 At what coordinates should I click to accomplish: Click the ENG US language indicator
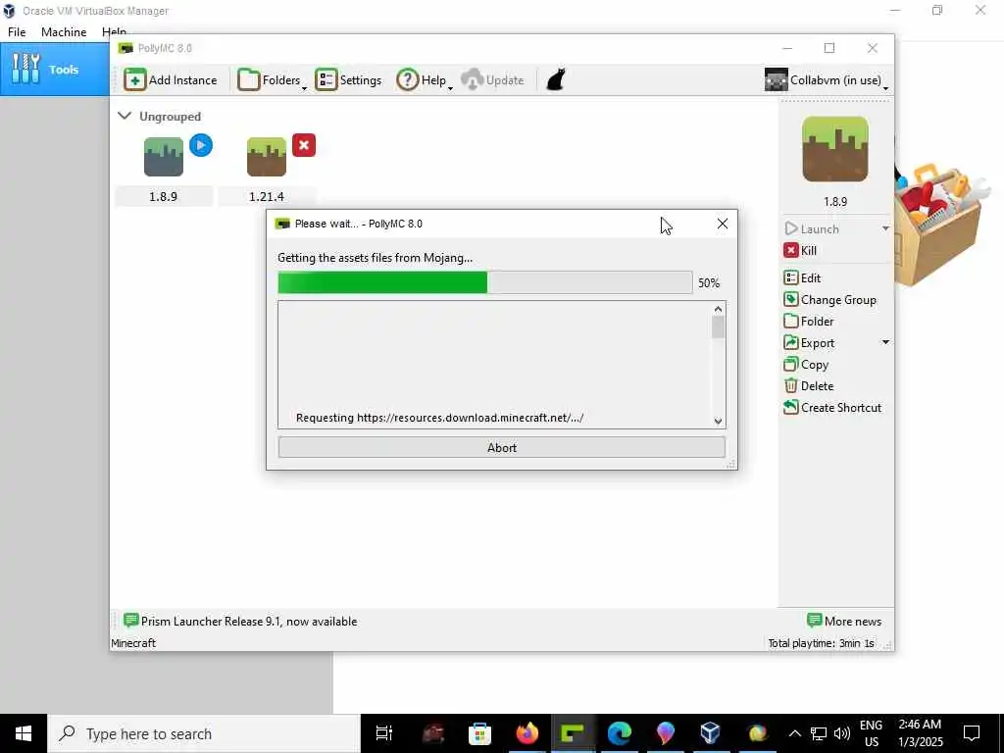tap(871, 733)
